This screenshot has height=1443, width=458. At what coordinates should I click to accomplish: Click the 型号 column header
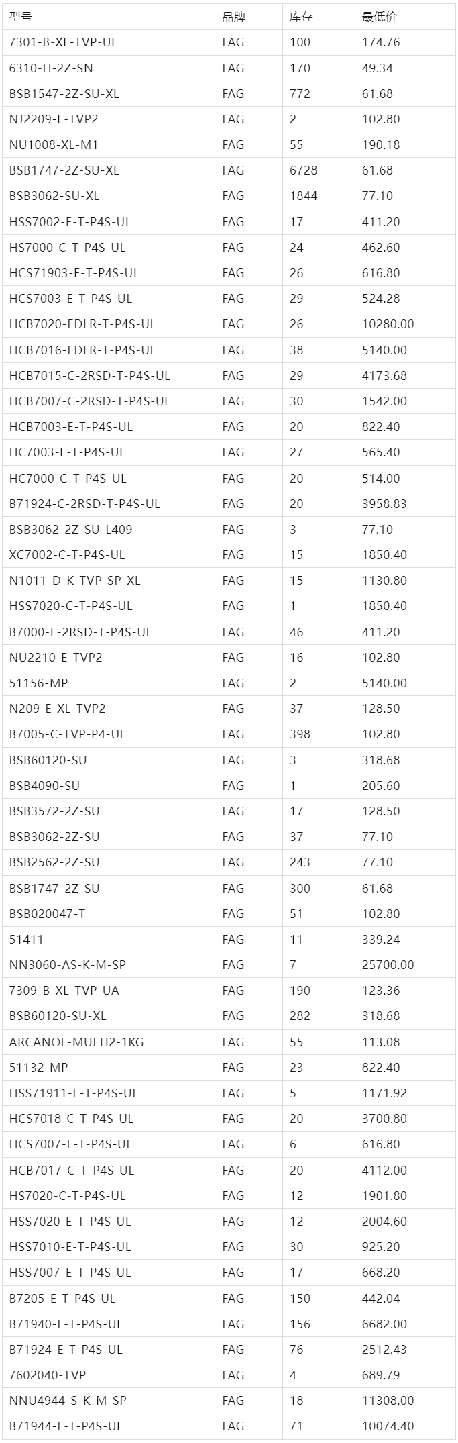20,17
